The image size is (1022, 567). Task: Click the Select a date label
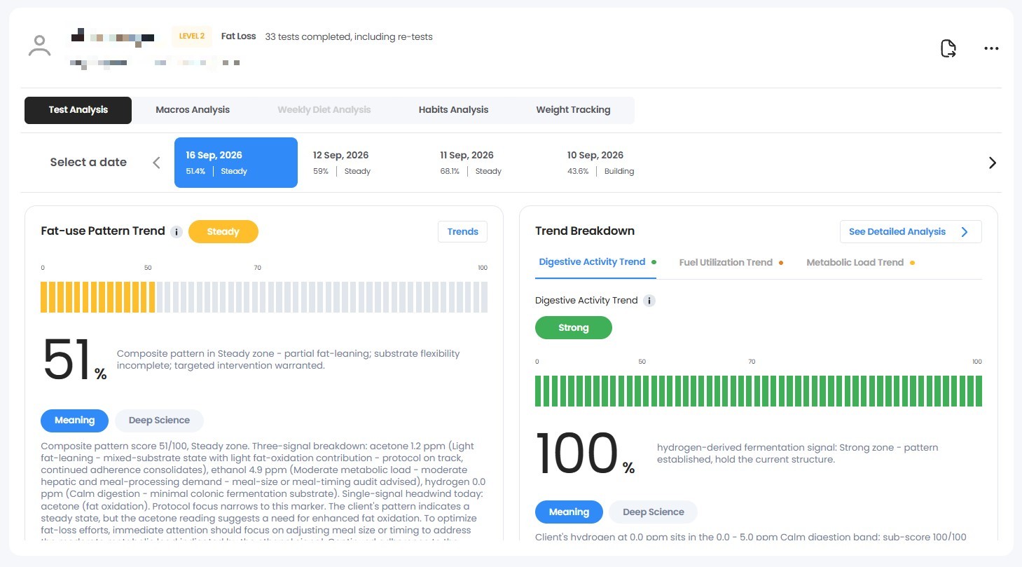pos(88,163)
